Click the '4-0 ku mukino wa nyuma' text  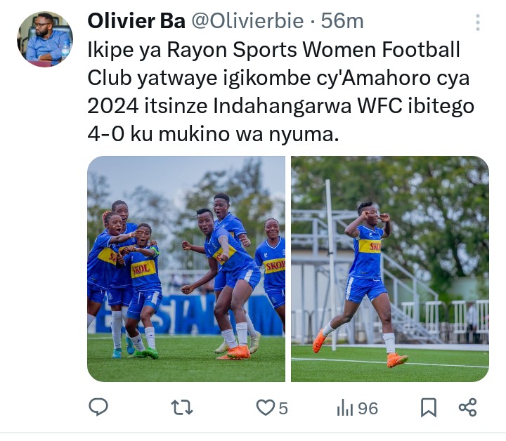213,134
